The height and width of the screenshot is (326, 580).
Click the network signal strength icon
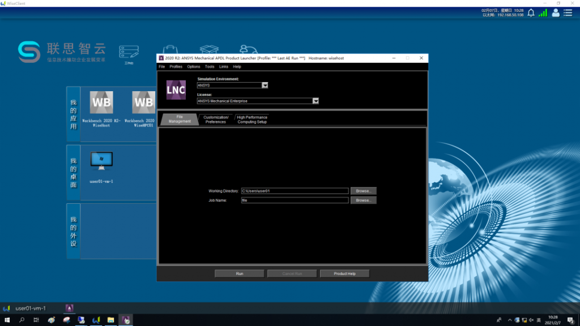pyautogui.click(x=543, y=13)
